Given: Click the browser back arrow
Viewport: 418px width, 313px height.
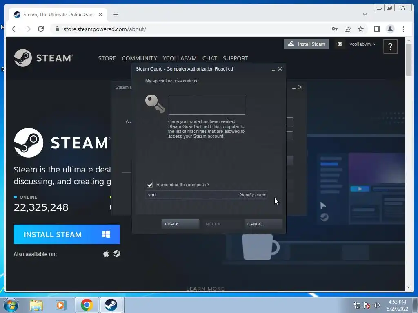Looking at the screenshot, I should point(15,29).
